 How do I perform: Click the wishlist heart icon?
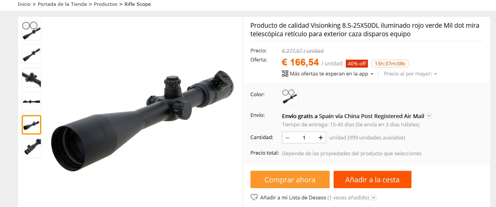254,197
